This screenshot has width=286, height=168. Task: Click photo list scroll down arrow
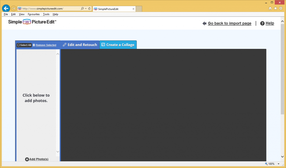tap(58, 152)
